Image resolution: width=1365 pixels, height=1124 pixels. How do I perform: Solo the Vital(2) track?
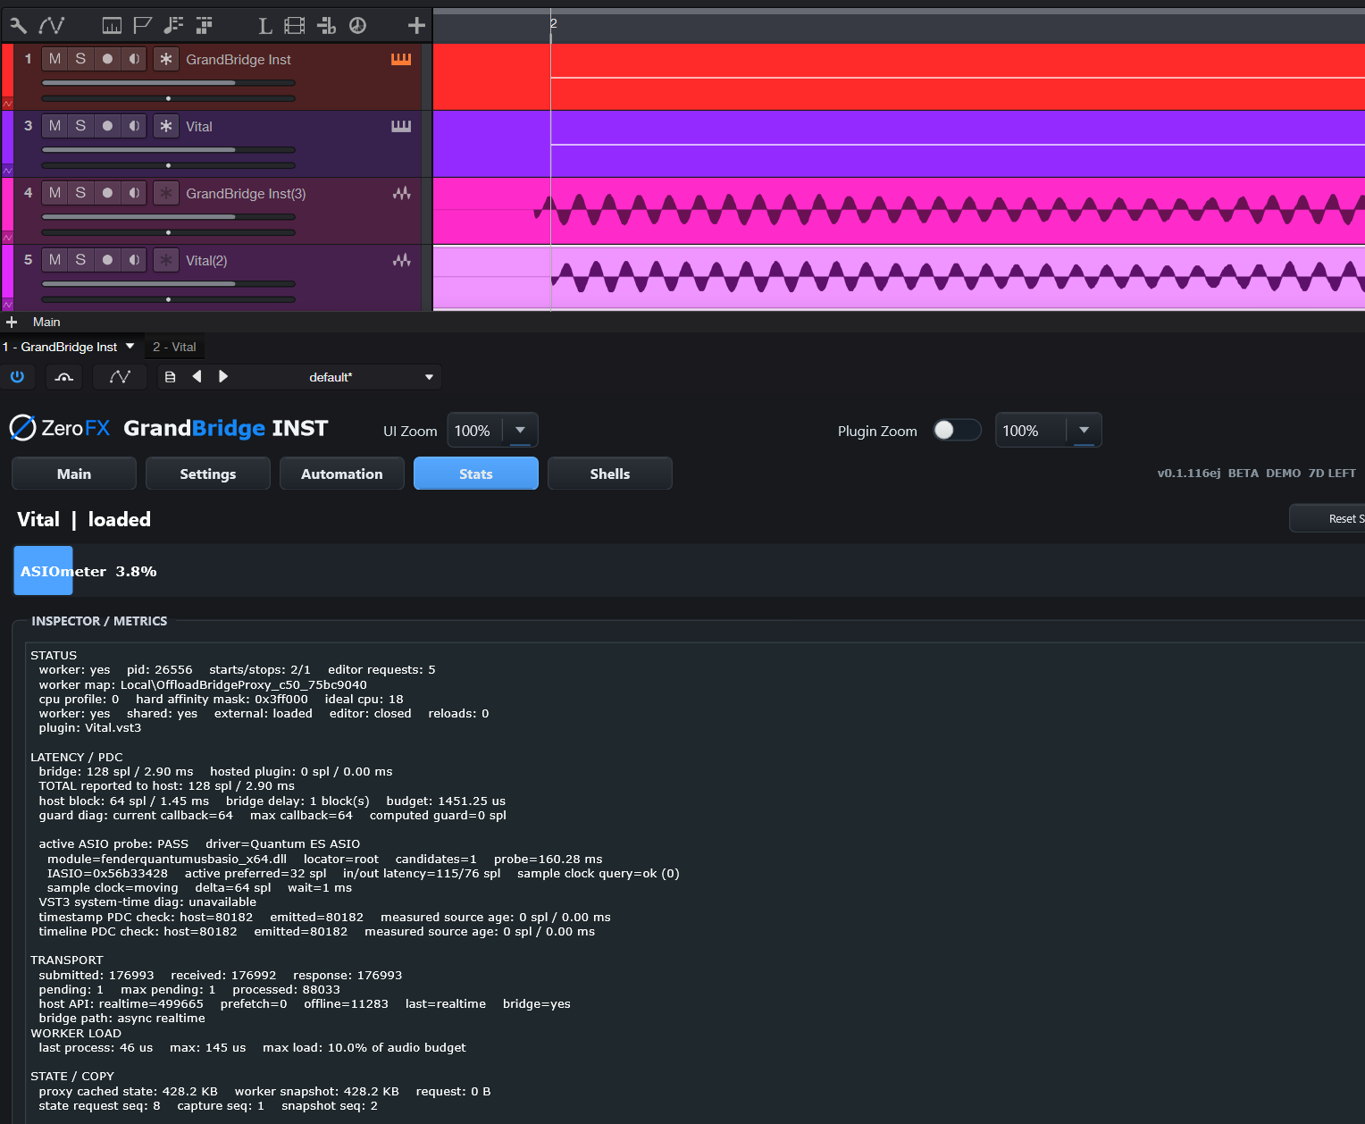(x=80, y=260)
